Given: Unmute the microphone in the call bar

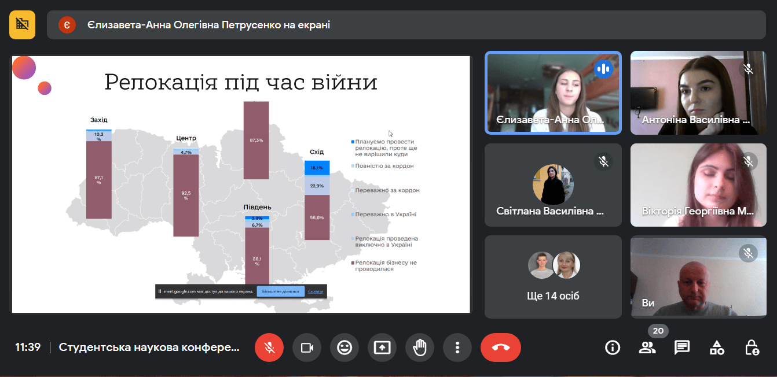Looking at the screenshot, I should [269, 348].
